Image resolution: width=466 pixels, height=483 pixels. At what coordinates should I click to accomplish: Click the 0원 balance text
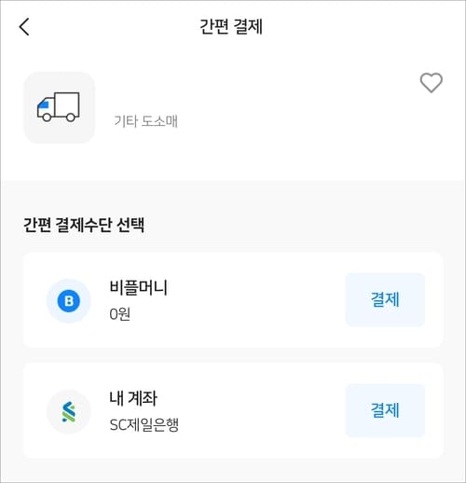point(120,314)
